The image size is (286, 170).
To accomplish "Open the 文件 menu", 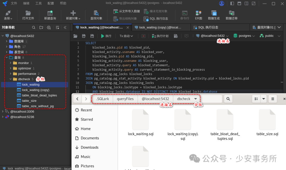I will pos(14,3).
